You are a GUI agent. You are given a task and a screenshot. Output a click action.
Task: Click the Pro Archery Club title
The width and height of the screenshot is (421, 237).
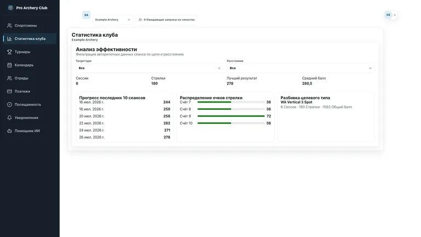[32, 8]
